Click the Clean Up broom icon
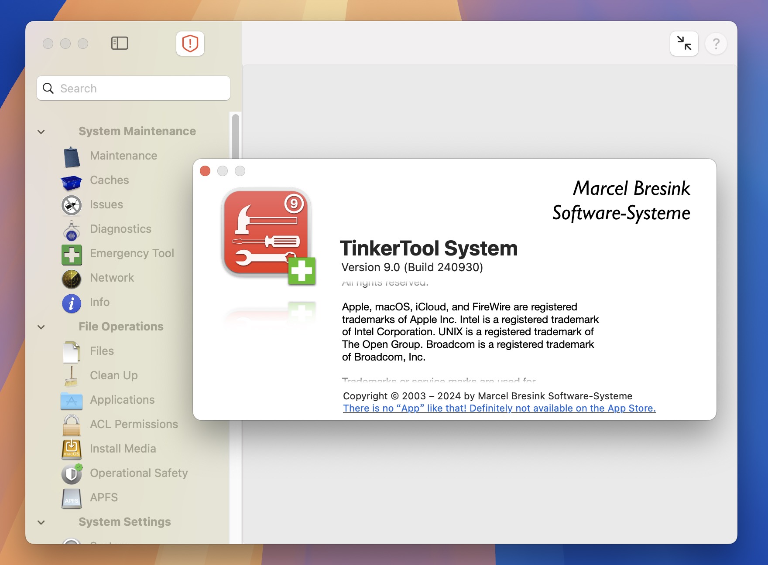768x565 pixels. coord(72,376)
